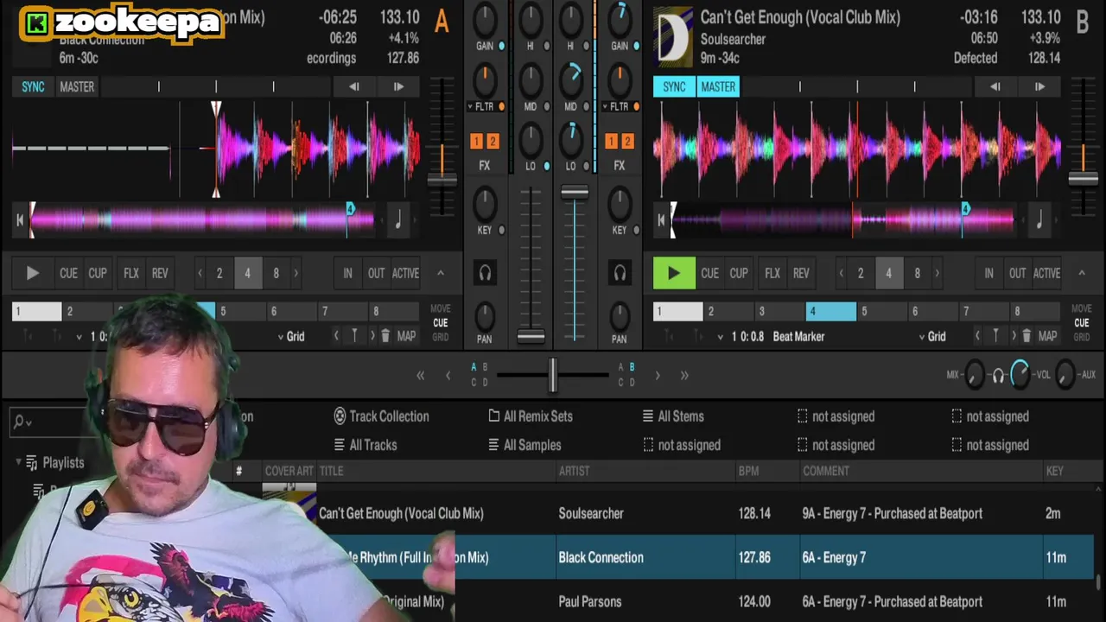Skip Deck A to track start

(x=20, y=219)
